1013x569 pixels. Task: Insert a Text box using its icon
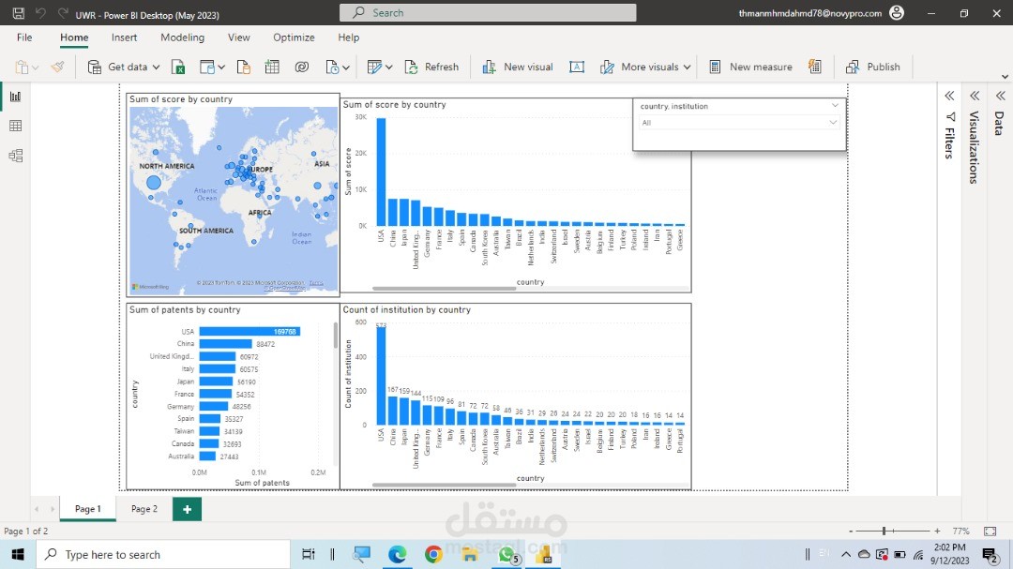pyautogui.click(x=577, y=67)
